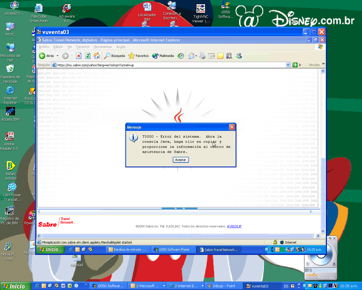Switch to i2050 Software Phone in remote taskbar
The image size is (362, 290).
(x=174, y=250)
